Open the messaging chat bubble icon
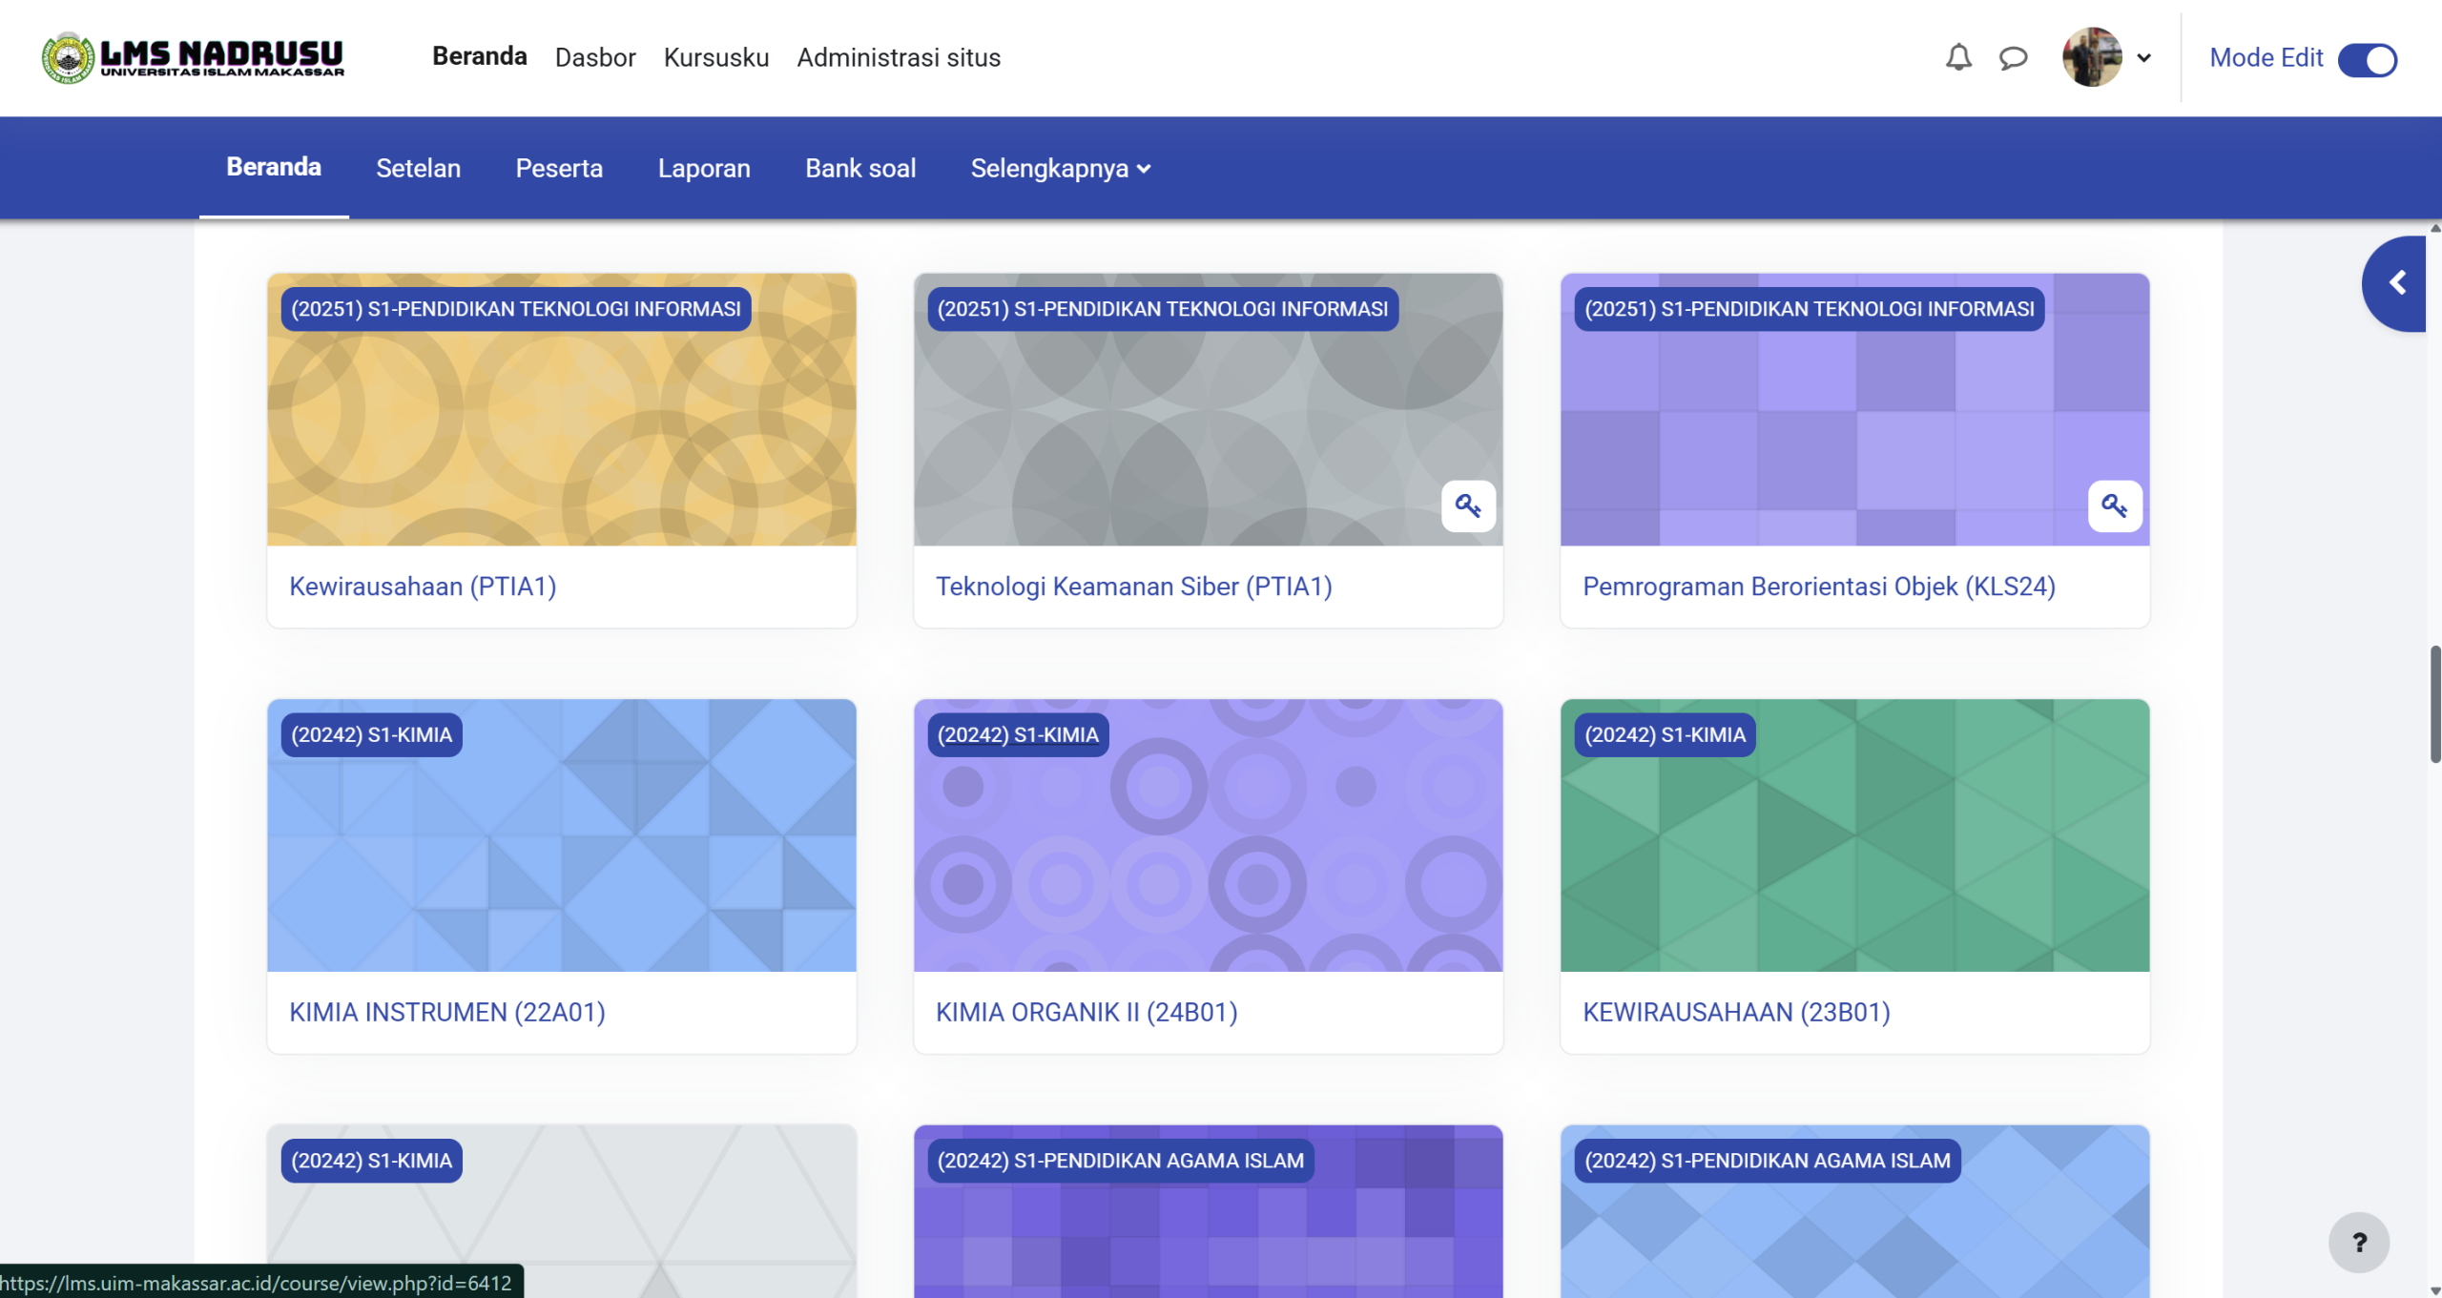 (x=2013, y=58)
